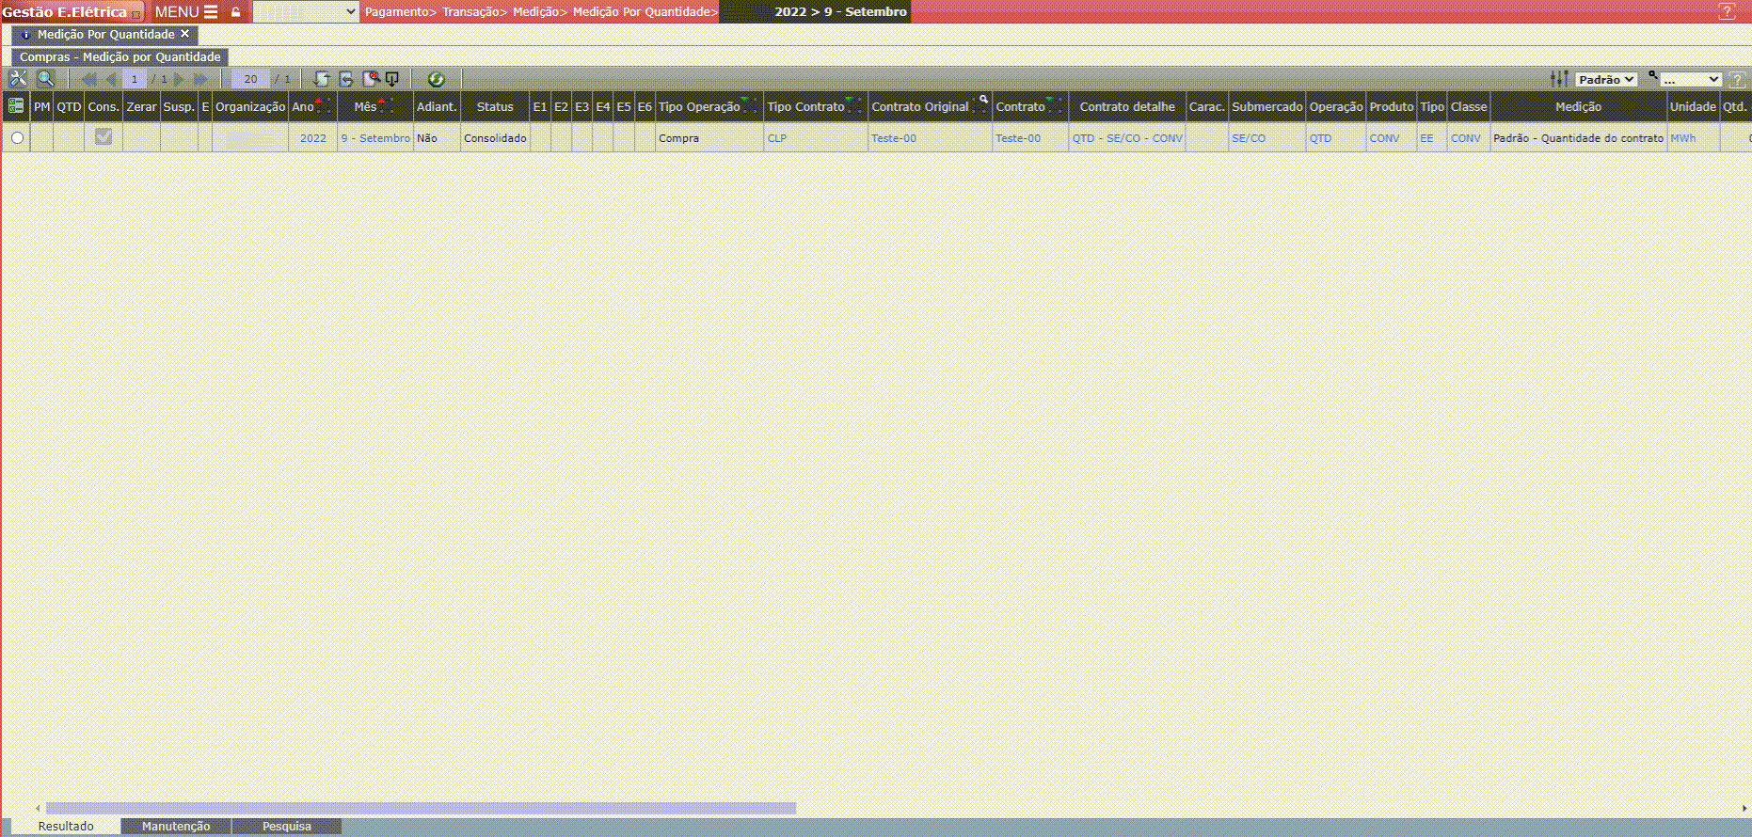This screenshot has width=1752, height=837.
Task: Expand the filter dropdown showing three dots
Action: coord(1691,79)
